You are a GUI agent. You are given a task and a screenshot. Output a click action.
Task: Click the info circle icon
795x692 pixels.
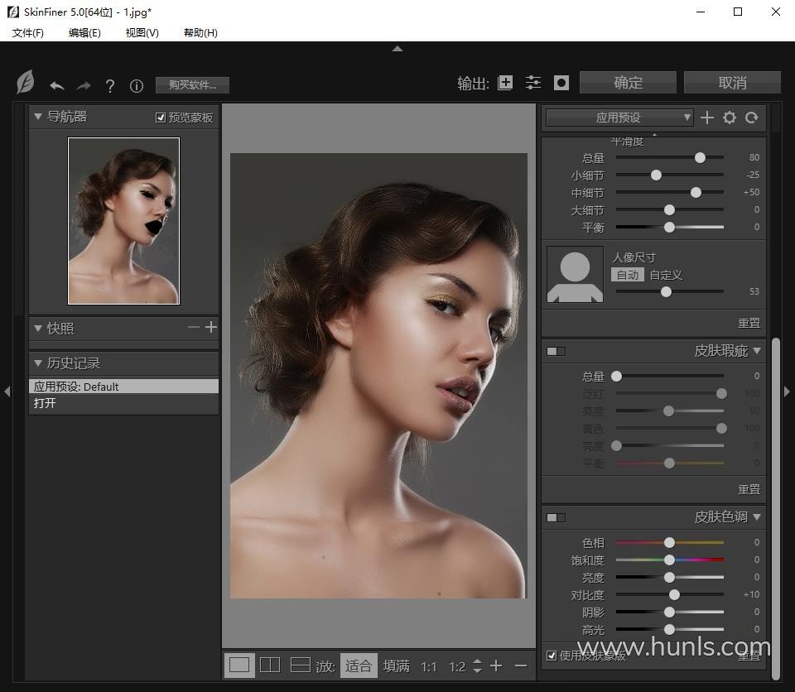137,85
